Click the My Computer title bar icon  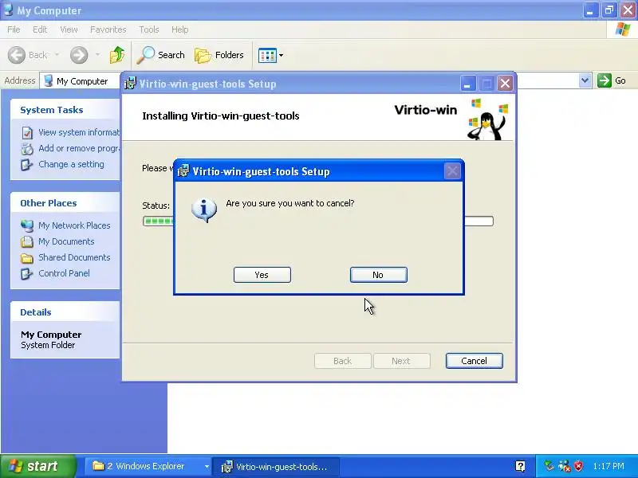(8, 10)
